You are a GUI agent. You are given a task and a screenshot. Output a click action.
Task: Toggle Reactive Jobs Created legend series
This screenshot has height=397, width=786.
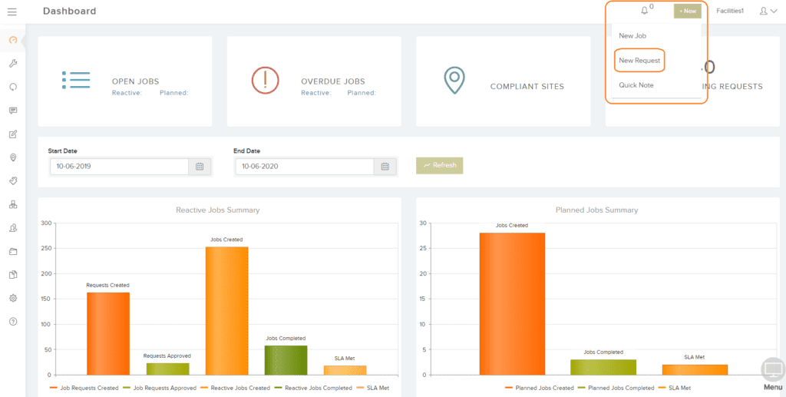(235, 388)
